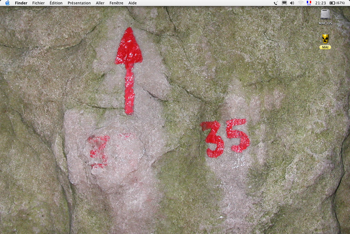Click the 21:23 menu bar clock
Image resolution: width=350 pixels, height=234 pixels.
[x=321, y=3]
